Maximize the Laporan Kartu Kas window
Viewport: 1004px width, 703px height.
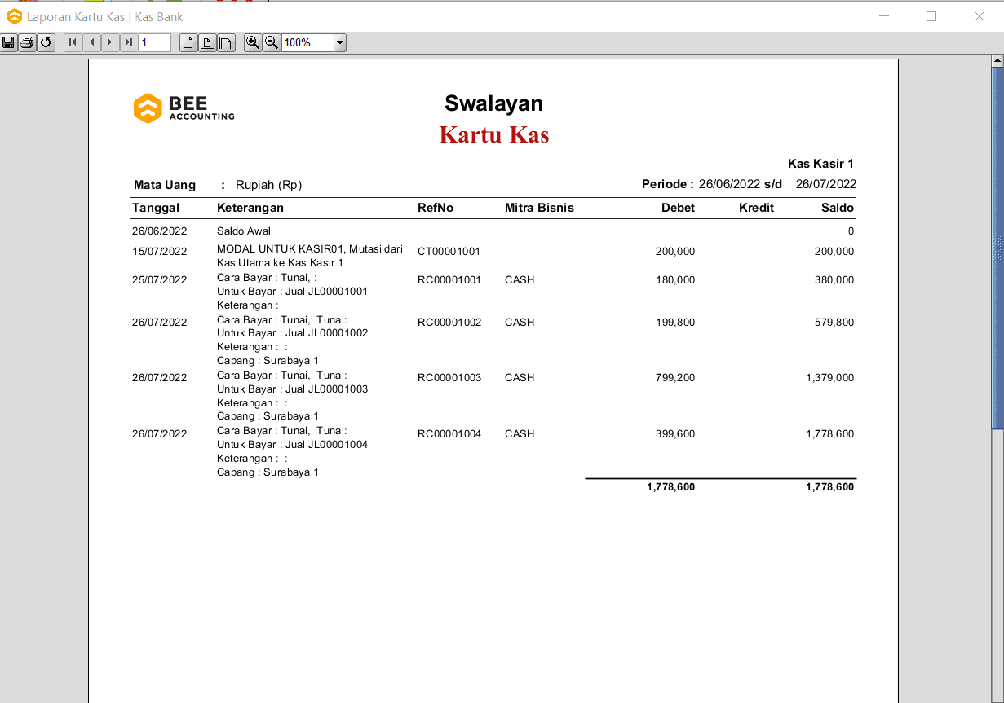pos(931,16)
